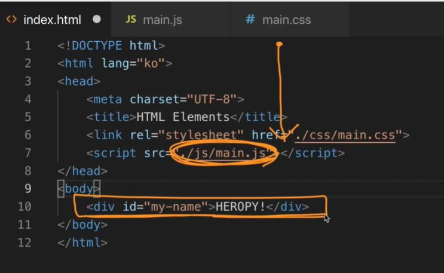444x273 pixels.
Task: Click line number 7 in the gutter
Action: (x=27, y=153)
